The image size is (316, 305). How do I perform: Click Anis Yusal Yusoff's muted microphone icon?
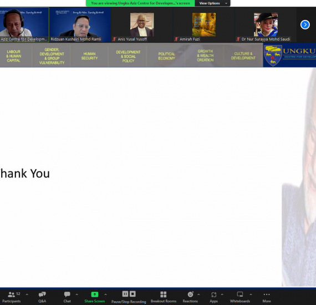click(114, 39)
